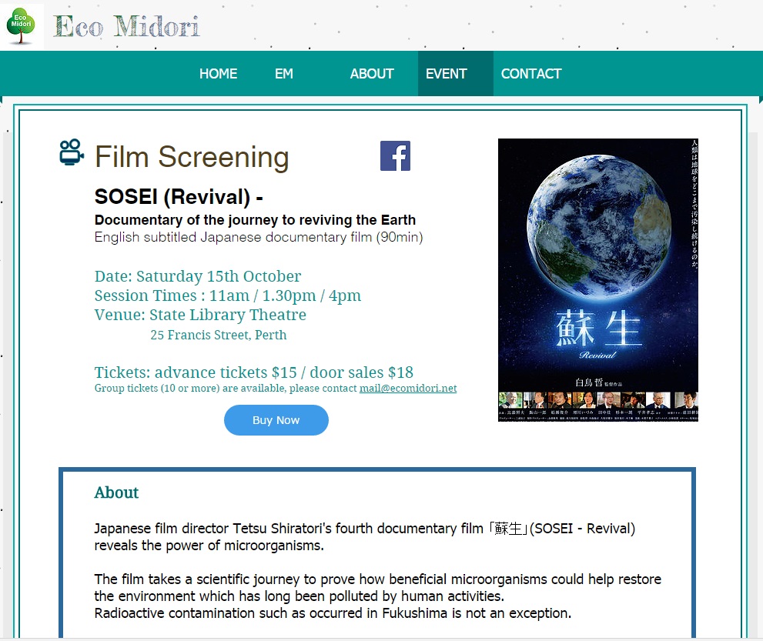The width and height of the screenshot is (763, 641).
Task: Click the Eco Midori site title text
Action: pyautogui.click(x=127, y=25)
